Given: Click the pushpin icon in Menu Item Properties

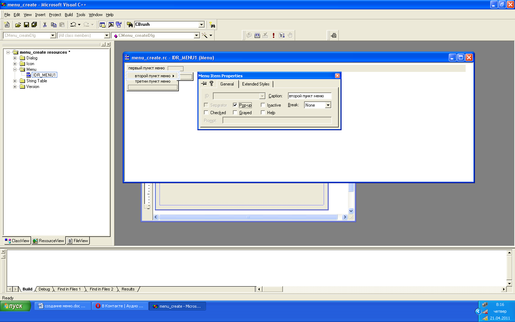Looking at the screenshot, I should tap(204, 83).
